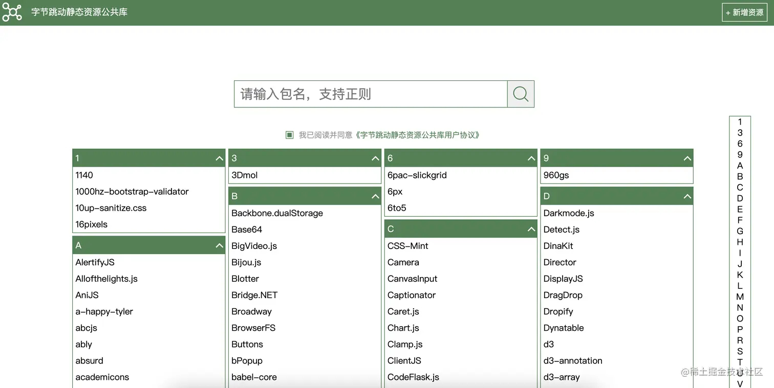Collapse the "B" group with its chevron
This screenshot has width=774, height=388.
[x=376, y=196]
